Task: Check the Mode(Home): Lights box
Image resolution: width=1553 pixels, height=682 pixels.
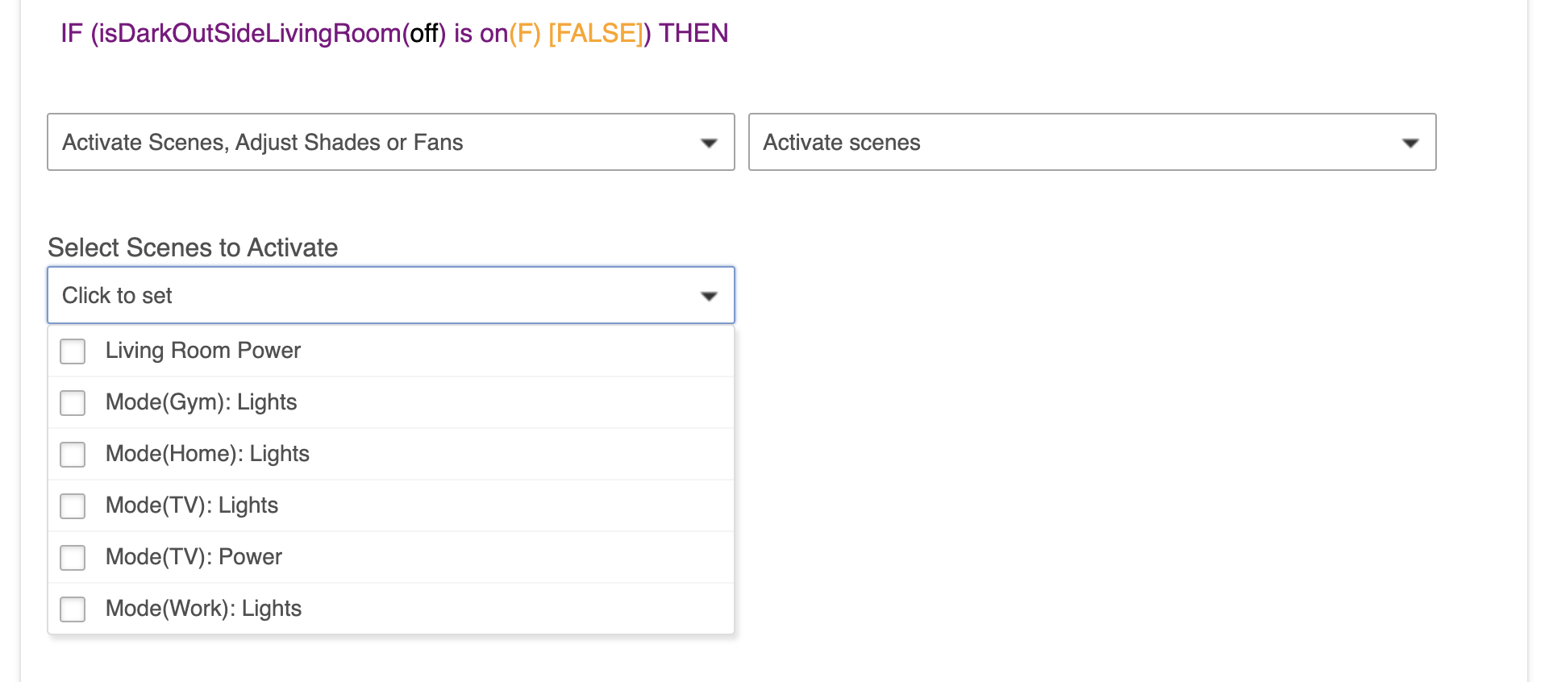Action: 73,454
